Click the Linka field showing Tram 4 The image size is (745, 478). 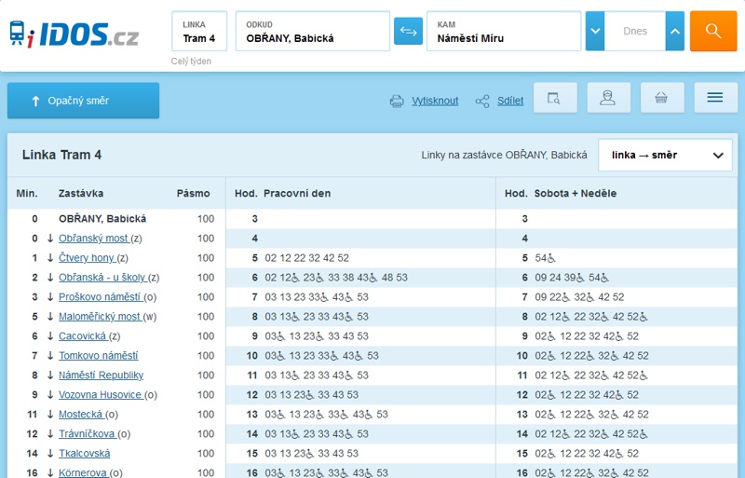click(199, 32)
